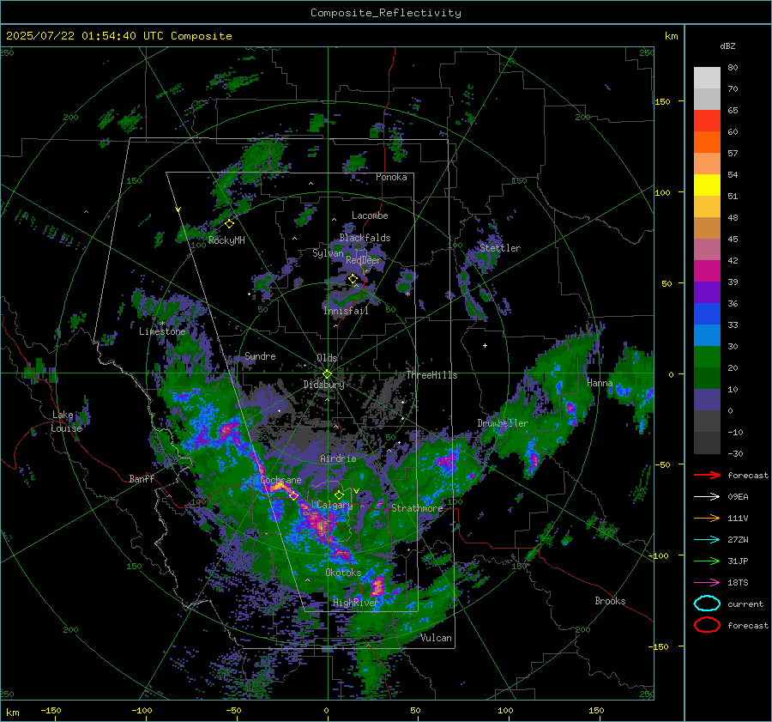This screenshot has width=772, height=722.
Task: Select the slate-purple swatch between 10 and 0
Action: [x=707, y=399]
